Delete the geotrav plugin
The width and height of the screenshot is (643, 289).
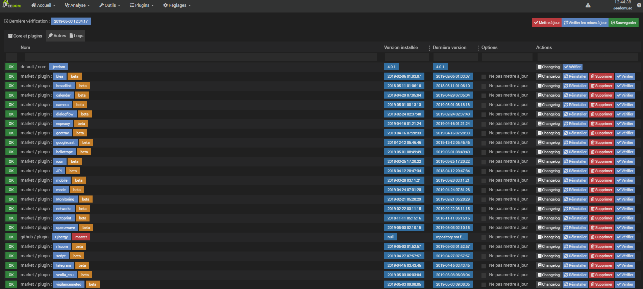point(601,133)
